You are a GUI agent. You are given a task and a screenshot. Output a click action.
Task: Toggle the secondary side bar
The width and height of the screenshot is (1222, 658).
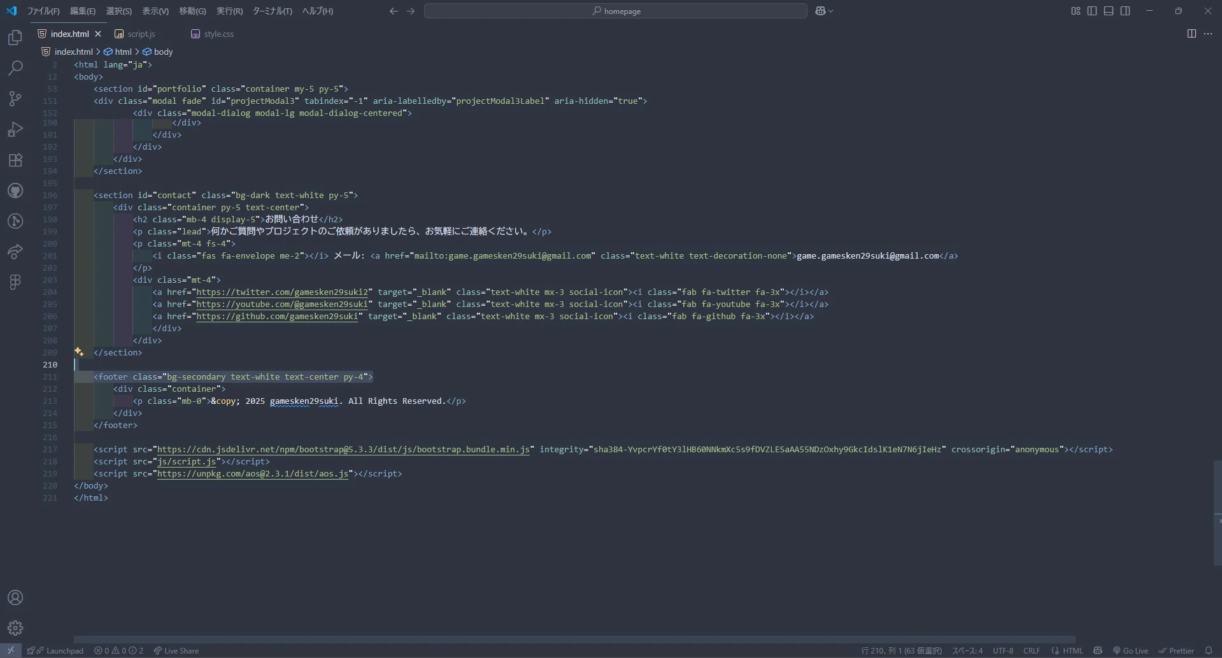[x=1125, y=11]
